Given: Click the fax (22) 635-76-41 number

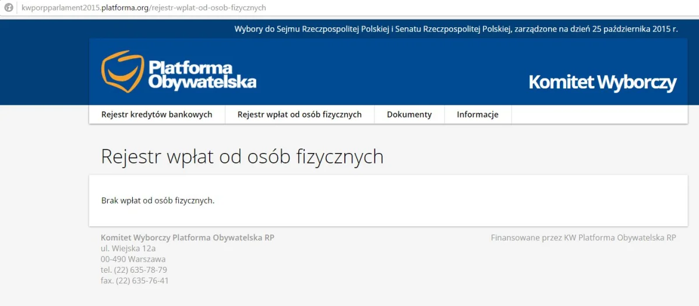Looking at the screenshot, I should point(135,280).
